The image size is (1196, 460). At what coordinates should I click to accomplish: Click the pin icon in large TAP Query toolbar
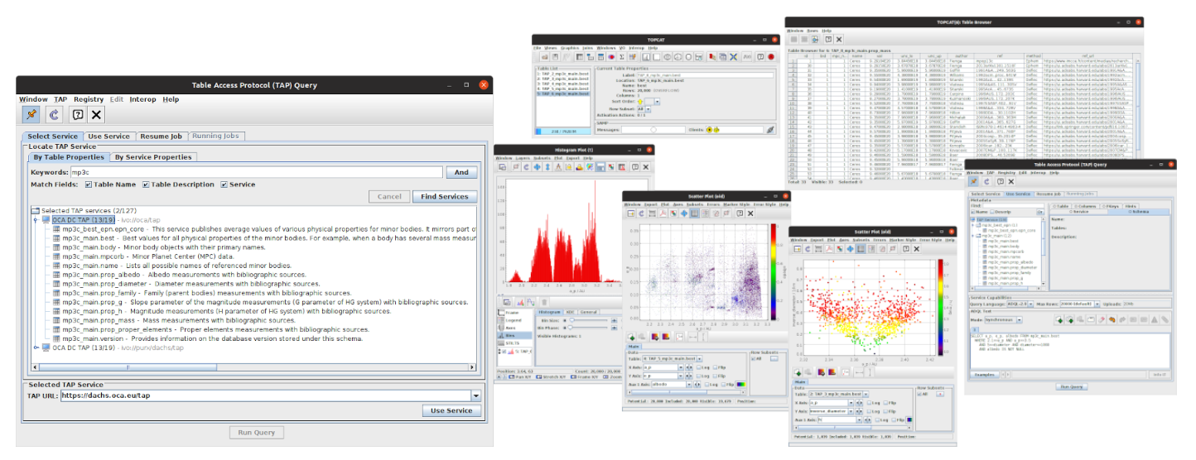(x=31, y=115)
